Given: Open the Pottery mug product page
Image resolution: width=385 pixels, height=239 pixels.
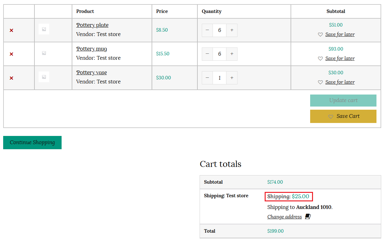Looking at the screenshot, I should click(92, 49).
